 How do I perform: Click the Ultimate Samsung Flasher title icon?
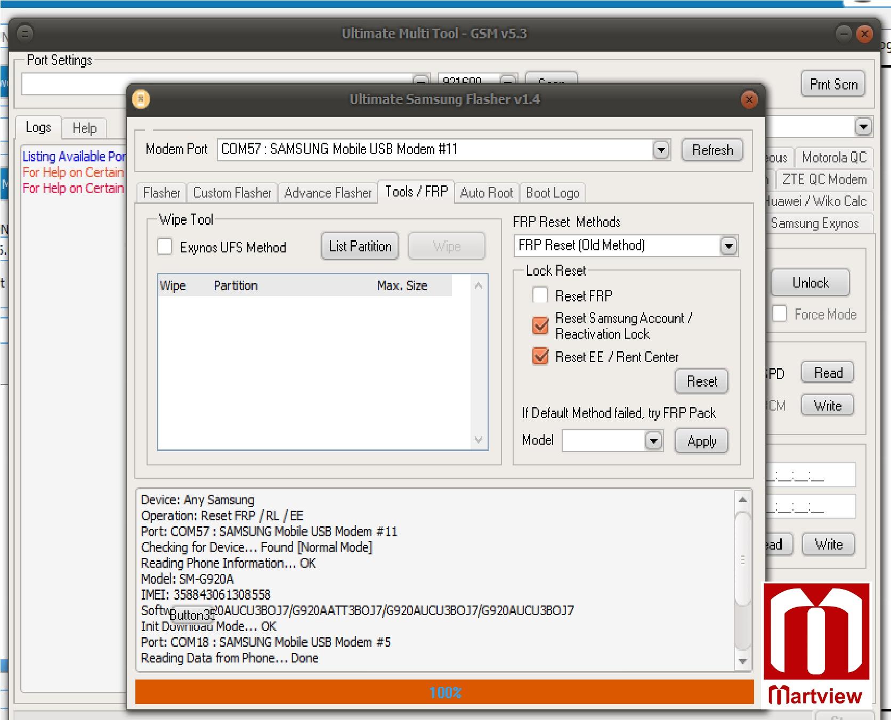pos(141,99)
